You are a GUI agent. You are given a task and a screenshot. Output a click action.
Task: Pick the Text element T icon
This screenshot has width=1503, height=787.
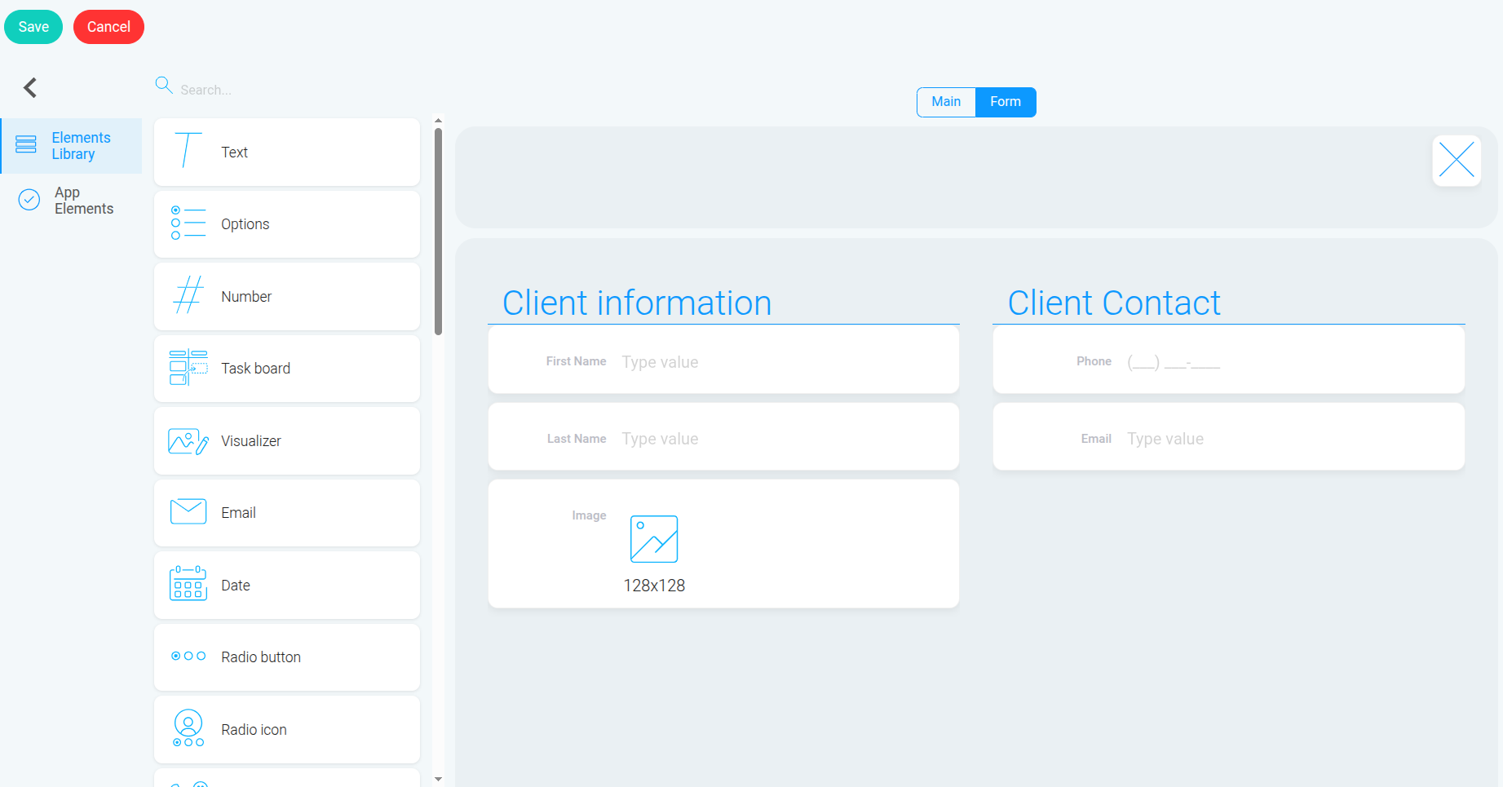pyautogui.click(x=188, y=151)
